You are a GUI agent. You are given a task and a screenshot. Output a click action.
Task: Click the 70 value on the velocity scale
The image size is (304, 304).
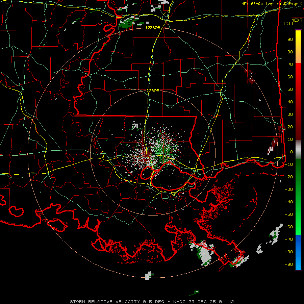pos(290,65)
